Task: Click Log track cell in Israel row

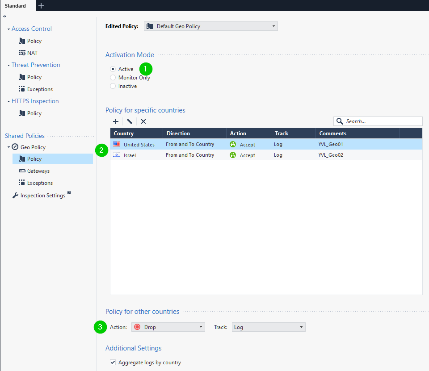Action: point(278,155)
